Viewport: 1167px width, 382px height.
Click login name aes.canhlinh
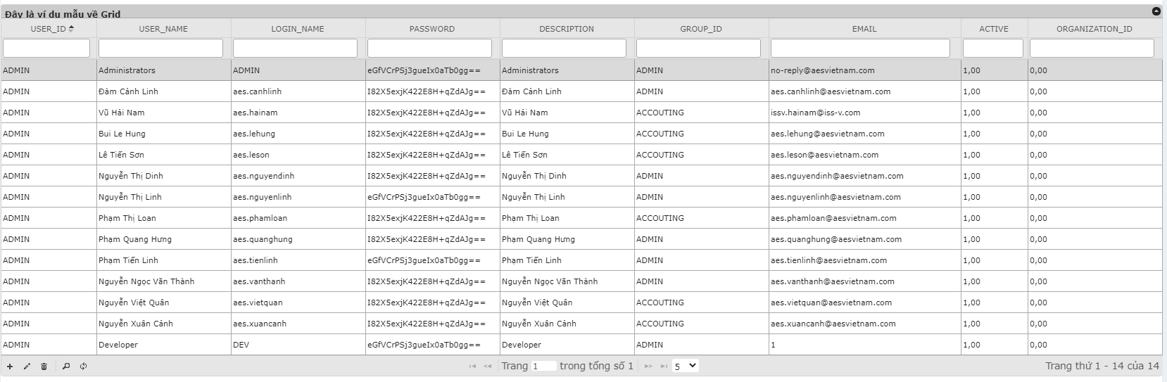(258, 91)
